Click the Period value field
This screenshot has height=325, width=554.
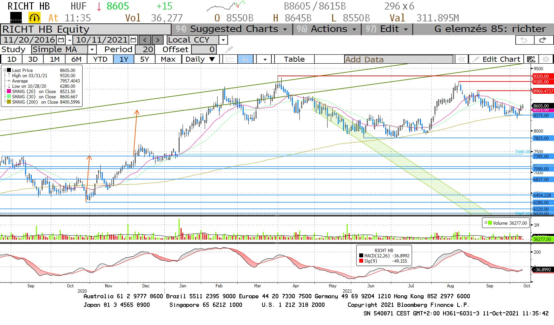point(144,49)
